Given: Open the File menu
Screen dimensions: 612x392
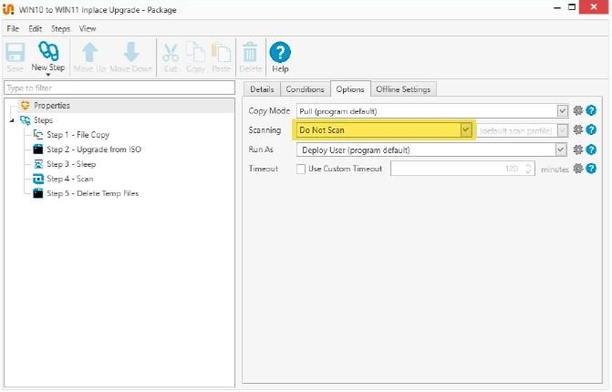Looking at the screenshot, I should point(13,29).
